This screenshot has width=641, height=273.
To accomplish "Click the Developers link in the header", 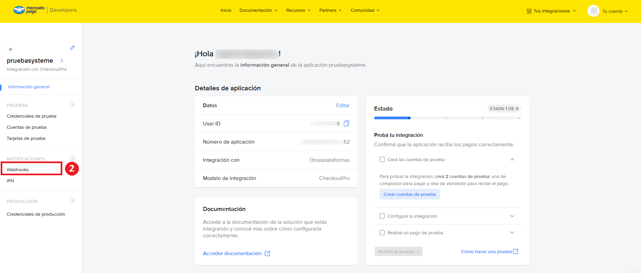I will point(63,10).
